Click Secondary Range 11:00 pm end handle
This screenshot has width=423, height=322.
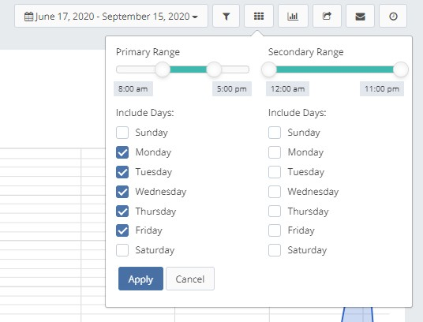point(401,69)
